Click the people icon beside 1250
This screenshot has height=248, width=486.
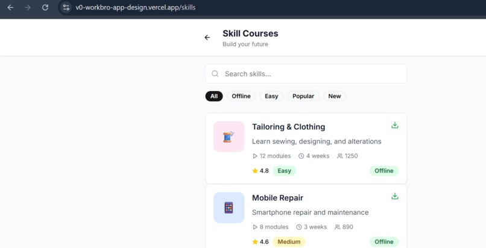click(340, 156)
